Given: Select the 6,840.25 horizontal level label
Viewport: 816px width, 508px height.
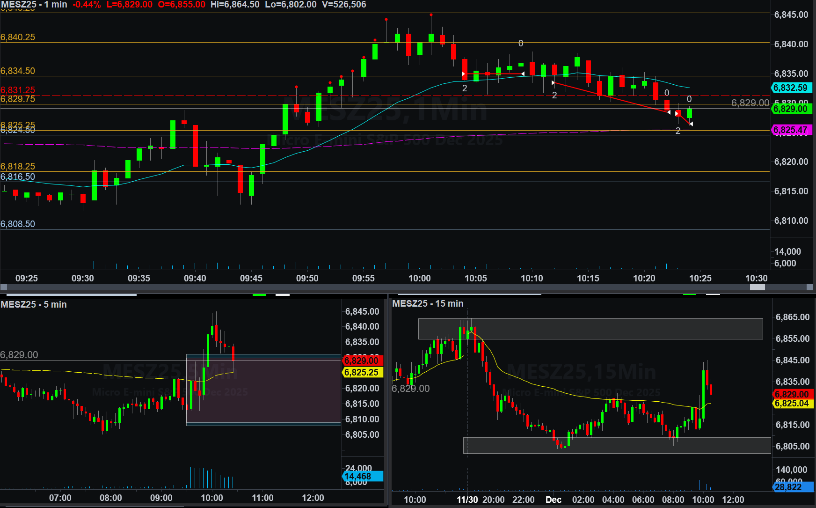Looking at the screenshot, I should click(18, 37).
